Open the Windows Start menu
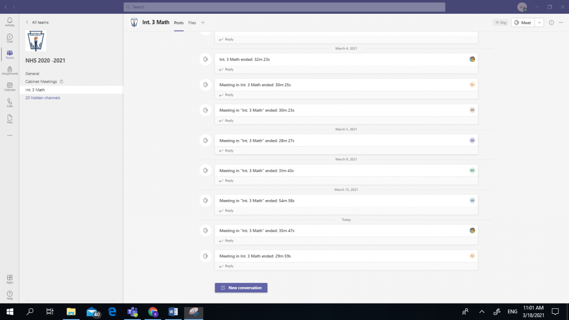This screenshot has height=320, width=569. click(x=10, y=312)
